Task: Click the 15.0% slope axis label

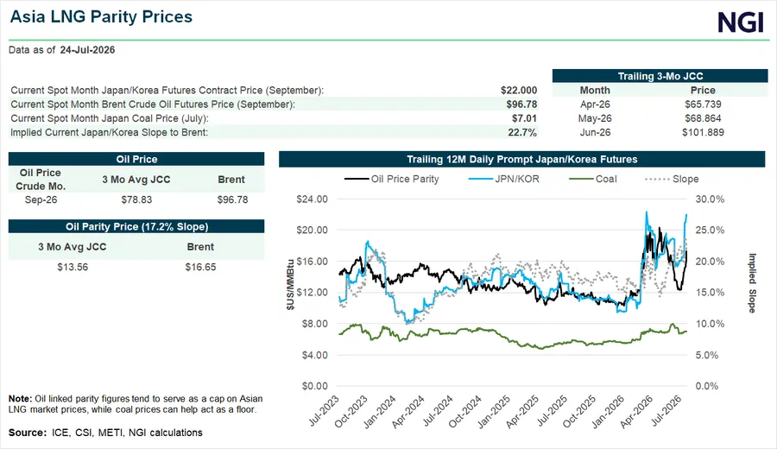Action: tap(710, 293)
